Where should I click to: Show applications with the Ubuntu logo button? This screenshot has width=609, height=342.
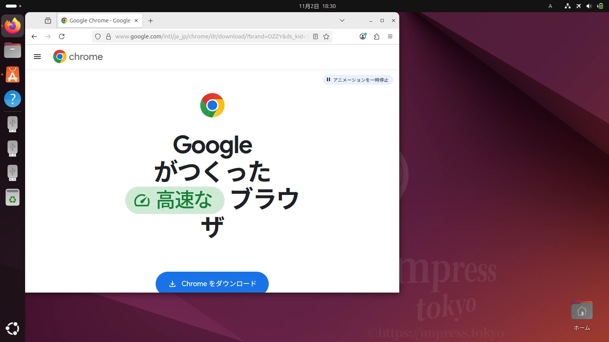[x=13, y=329]
